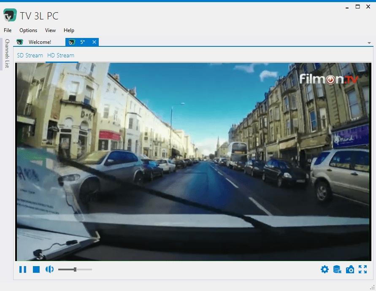Open the View menu
The width and height of the screenshot is (376, 291).
point(50,30)
